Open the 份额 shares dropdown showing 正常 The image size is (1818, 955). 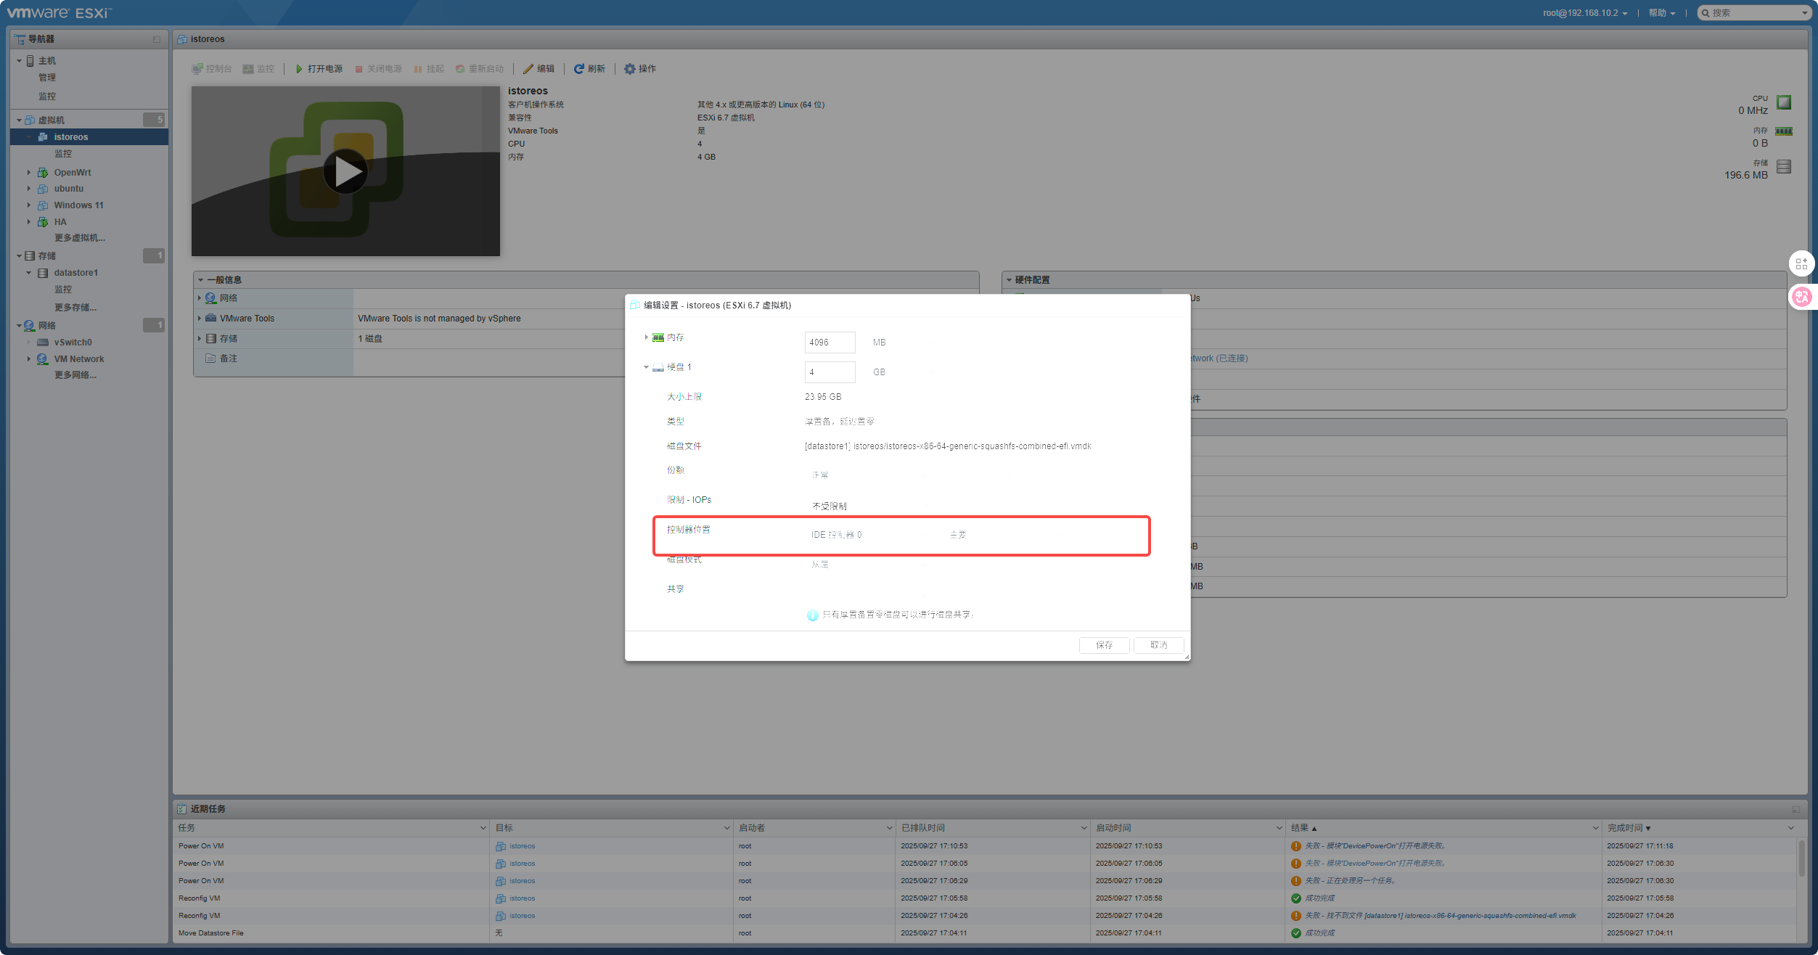[868, 475]
